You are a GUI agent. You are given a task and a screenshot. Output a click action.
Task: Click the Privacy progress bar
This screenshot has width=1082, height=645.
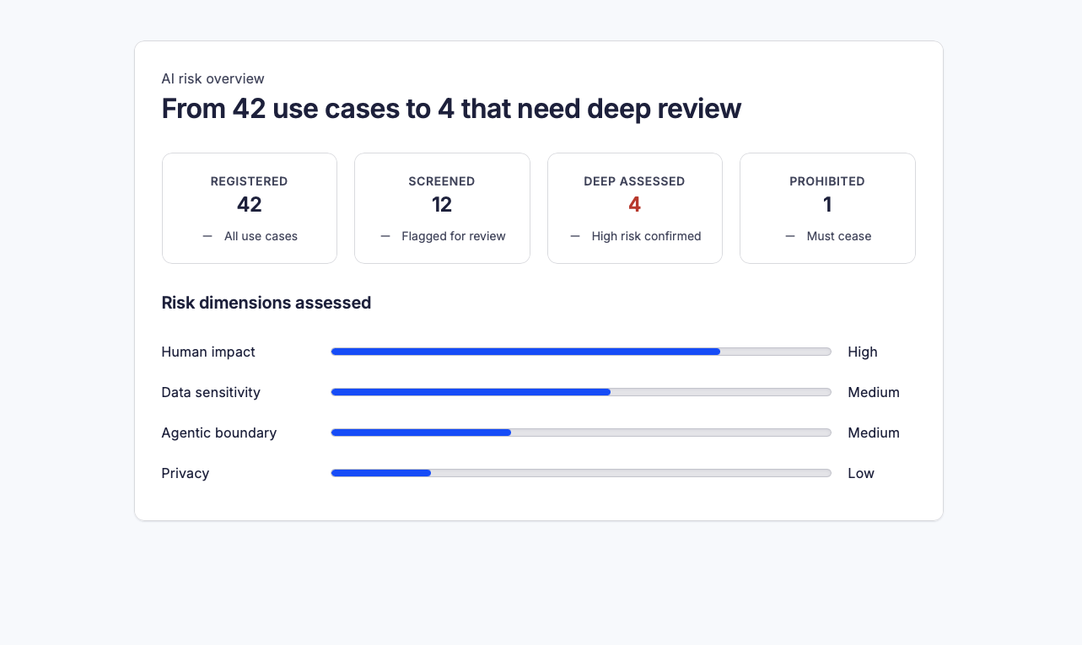coord(581,473)
